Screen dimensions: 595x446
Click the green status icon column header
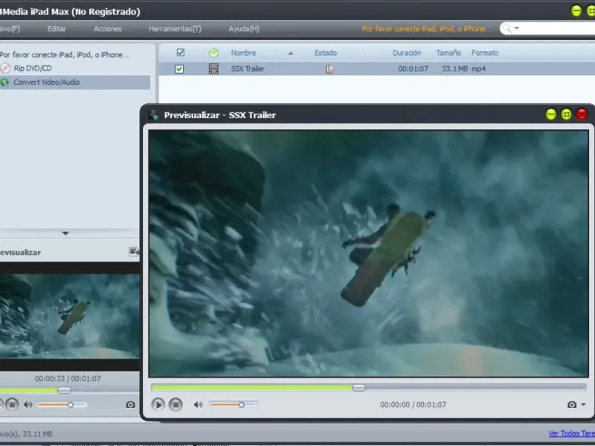[213, 53]
